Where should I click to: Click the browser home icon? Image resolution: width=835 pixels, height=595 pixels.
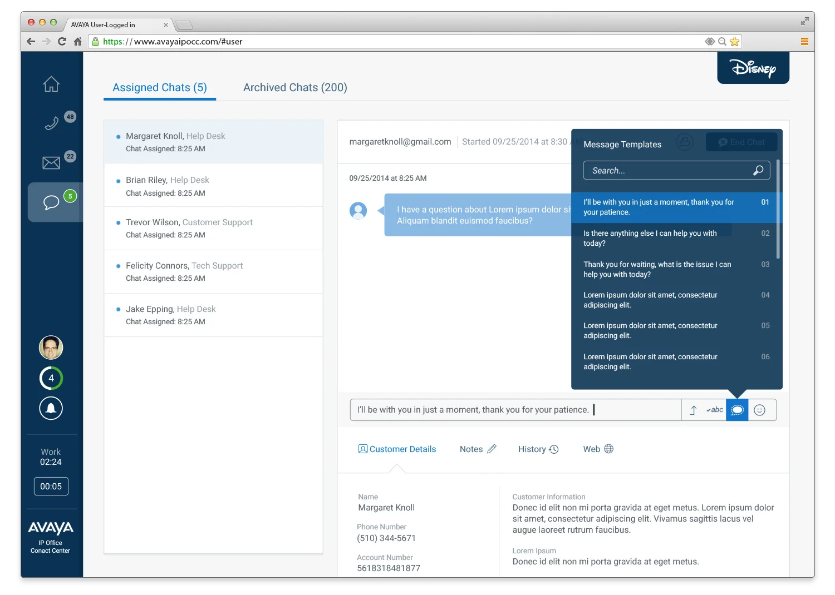77,42
